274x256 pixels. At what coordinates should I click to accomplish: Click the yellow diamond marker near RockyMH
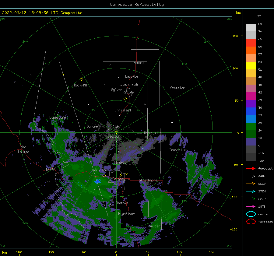coord(81,79)
